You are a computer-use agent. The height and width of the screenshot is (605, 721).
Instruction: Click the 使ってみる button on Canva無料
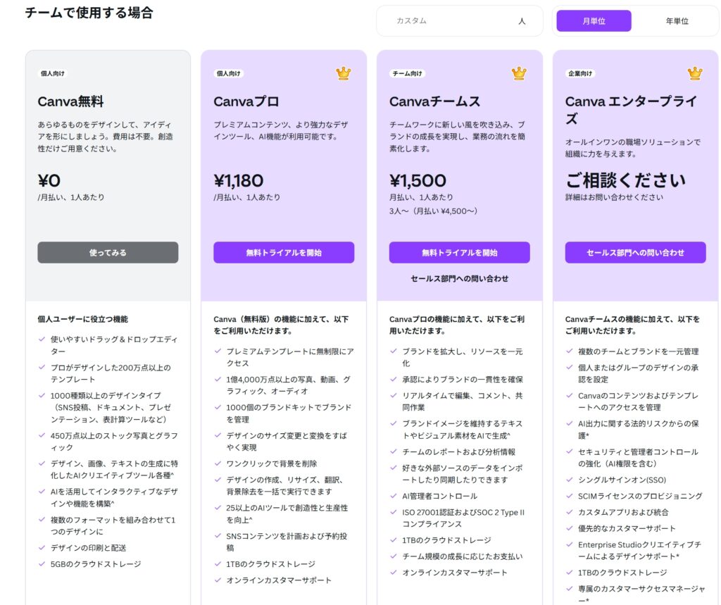(108, 253)
